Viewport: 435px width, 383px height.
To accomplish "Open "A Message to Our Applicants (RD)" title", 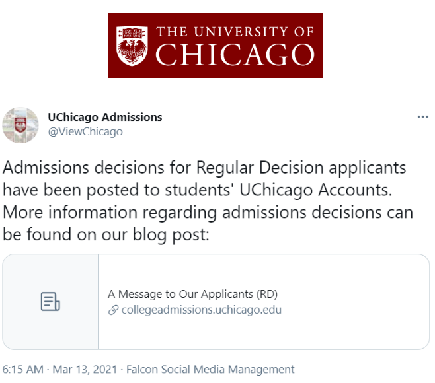I will (193, 294).
